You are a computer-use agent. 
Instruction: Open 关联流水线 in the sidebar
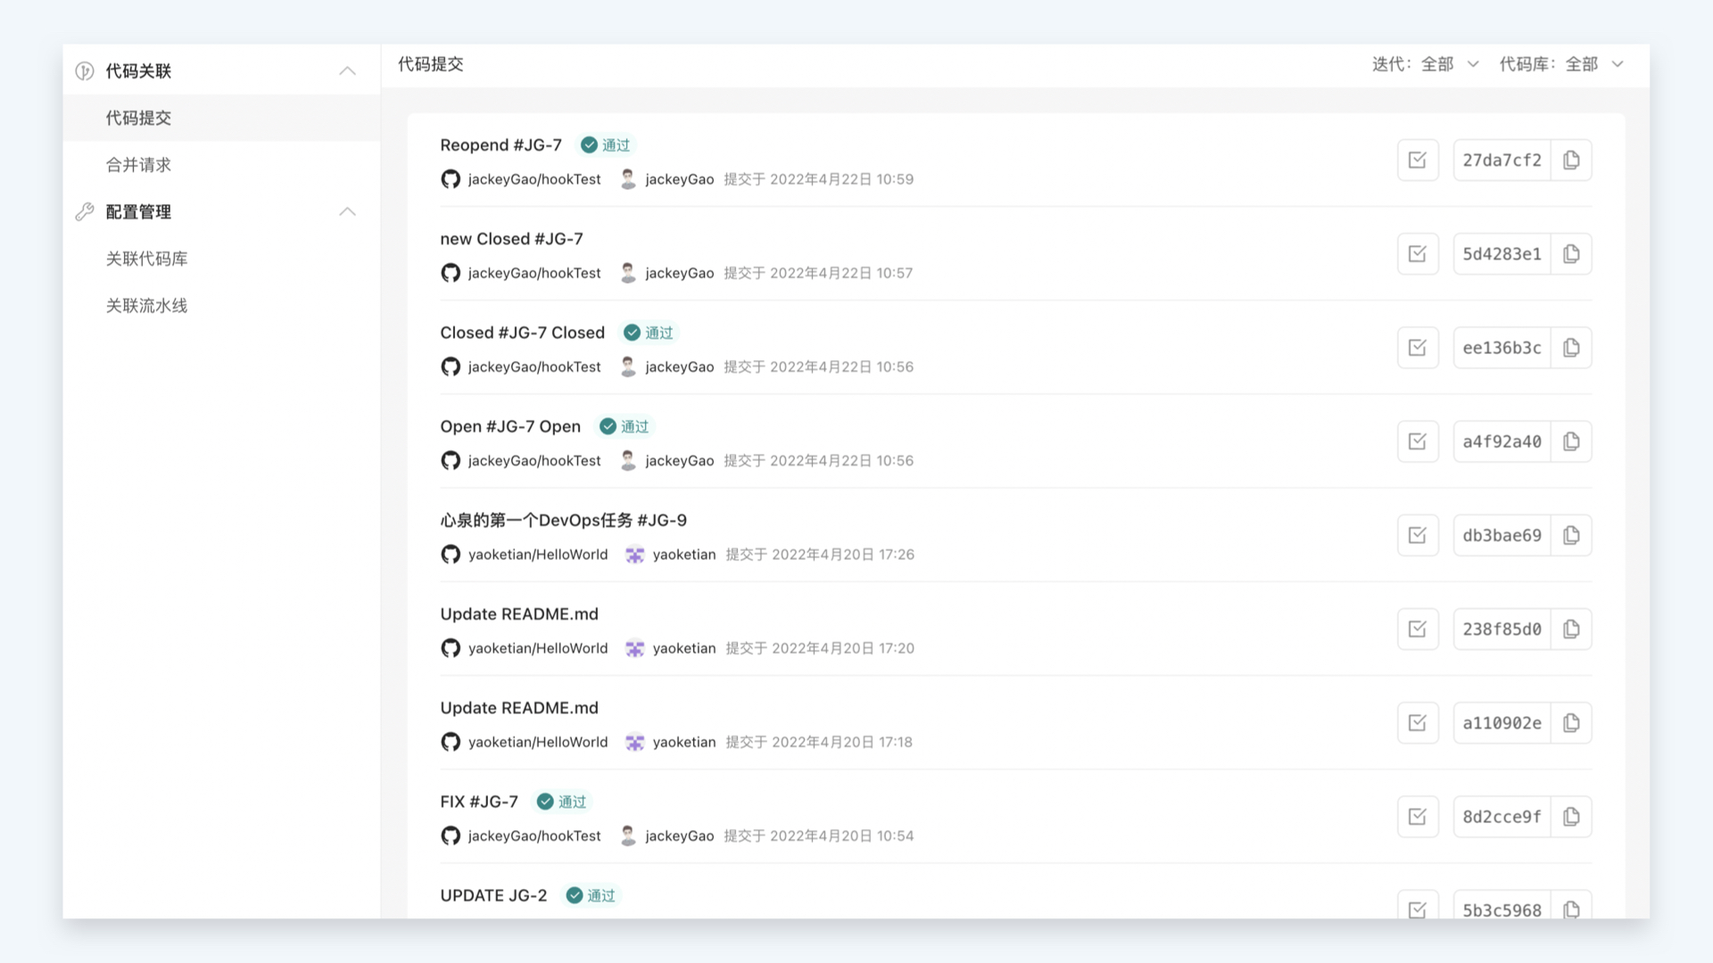pyautogui.click(x=146, y=306)
